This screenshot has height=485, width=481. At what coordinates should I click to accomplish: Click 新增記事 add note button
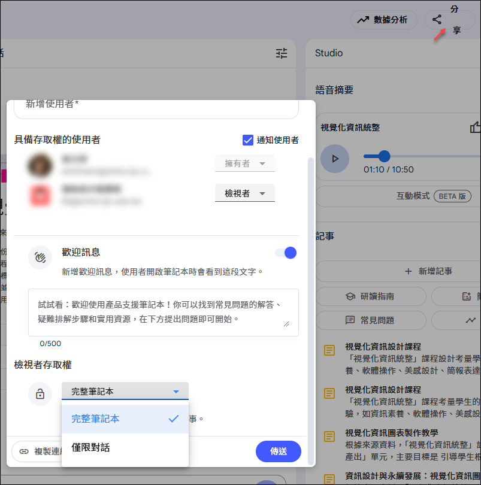pos(398,271)
